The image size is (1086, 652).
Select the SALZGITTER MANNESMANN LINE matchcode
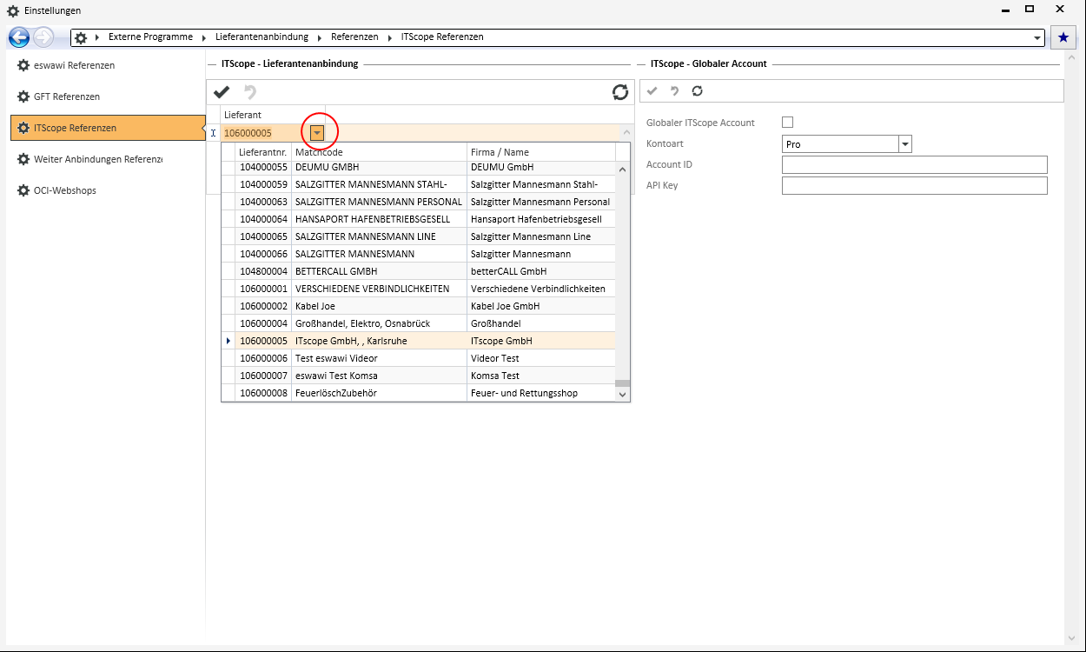379,236
